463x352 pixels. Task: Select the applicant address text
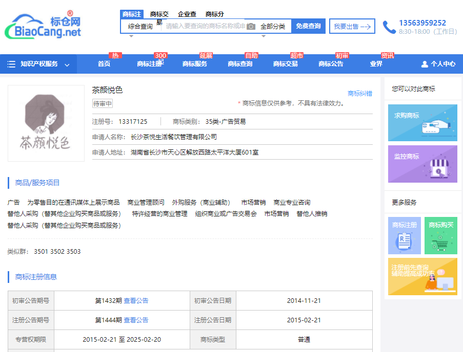tap(195, 152)
